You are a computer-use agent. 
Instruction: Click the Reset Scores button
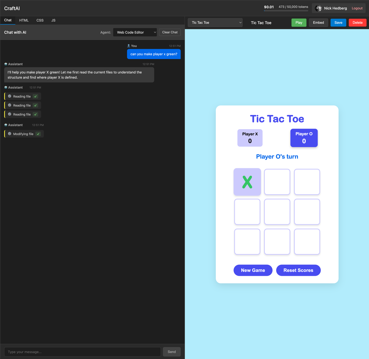click(298, 270)
